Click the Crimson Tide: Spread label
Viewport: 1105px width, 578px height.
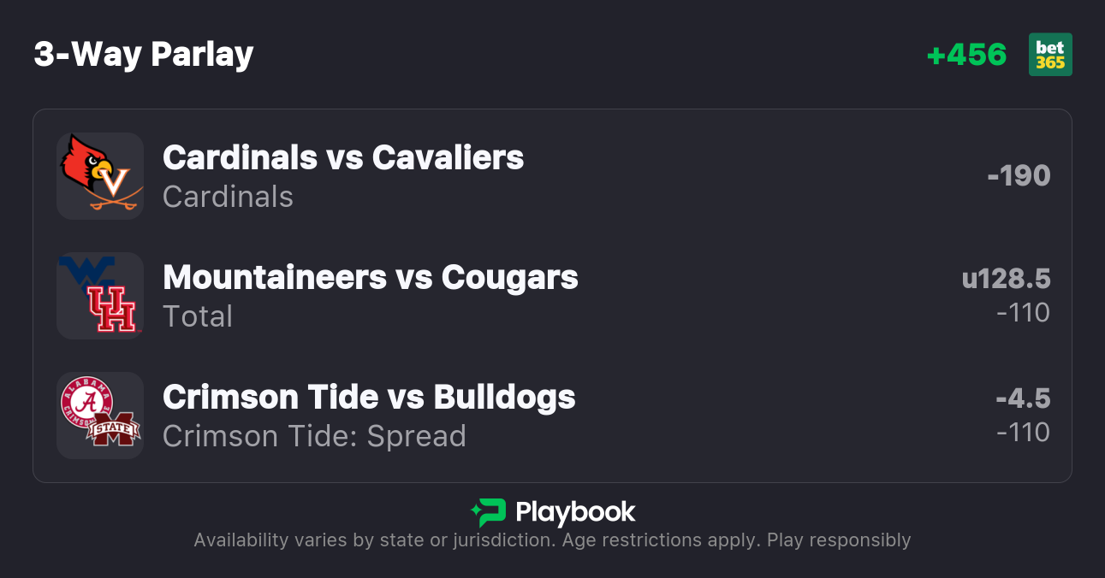[314, 436]
